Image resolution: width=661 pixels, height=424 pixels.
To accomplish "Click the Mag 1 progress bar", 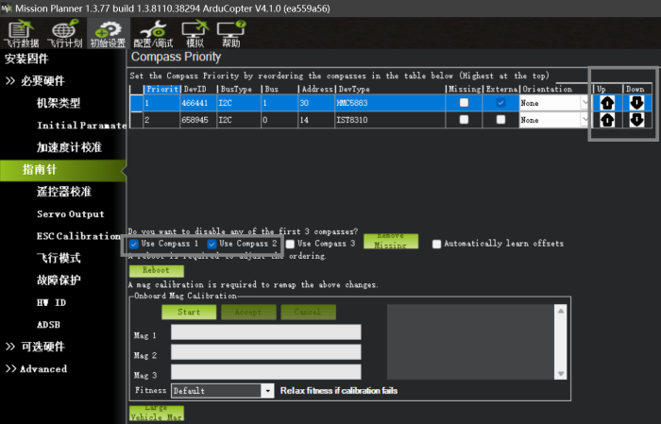I will click(x=266, y=332).
